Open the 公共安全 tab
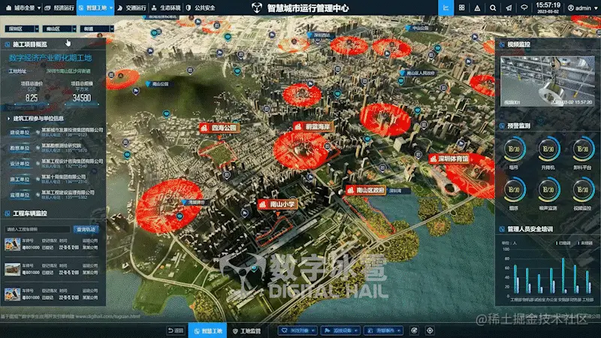 tap(201, 8)
